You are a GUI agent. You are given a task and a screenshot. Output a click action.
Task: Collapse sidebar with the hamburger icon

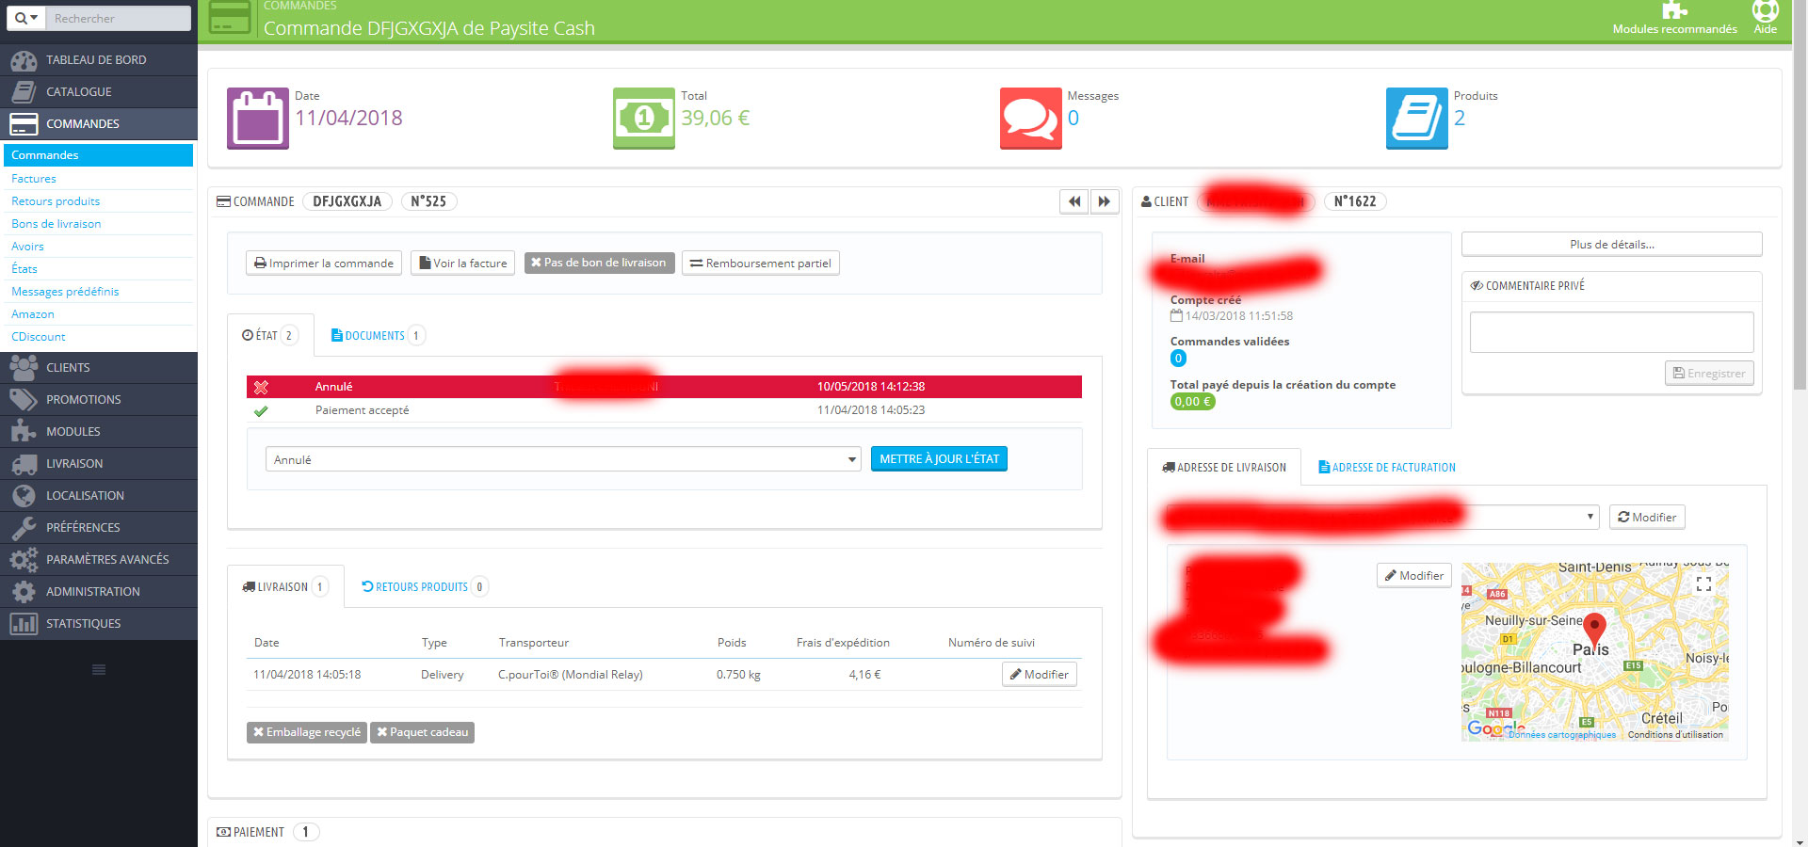99,670
